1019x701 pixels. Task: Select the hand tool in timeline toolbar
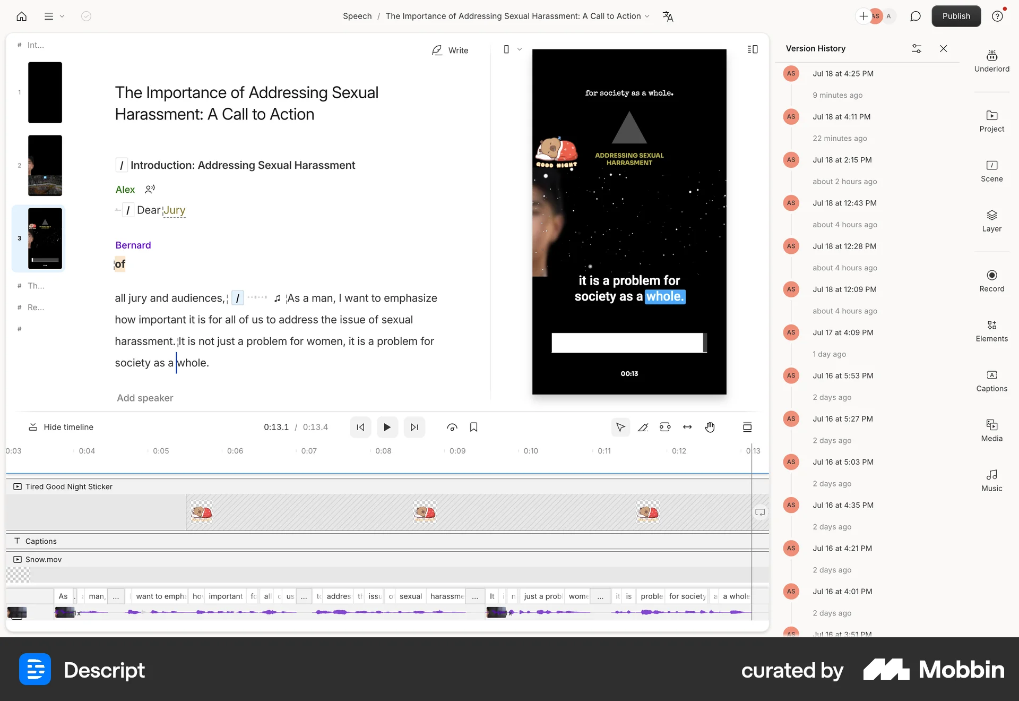[x=710, y=427]
